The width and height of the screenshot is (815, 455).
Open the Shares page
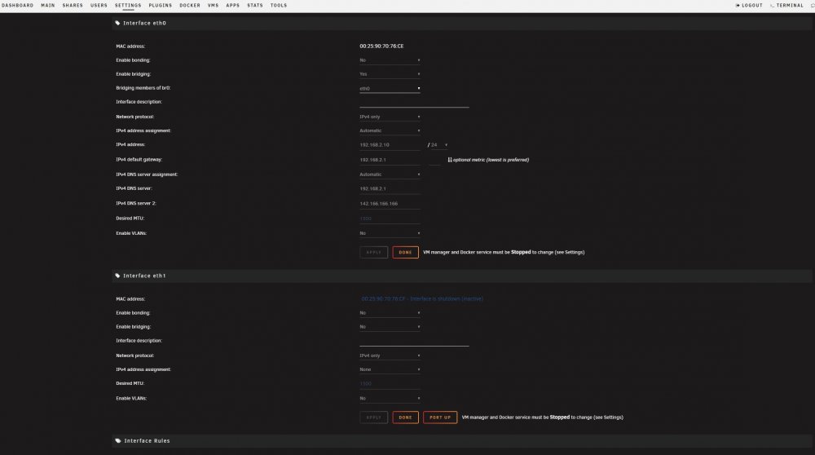pos(73,5)
